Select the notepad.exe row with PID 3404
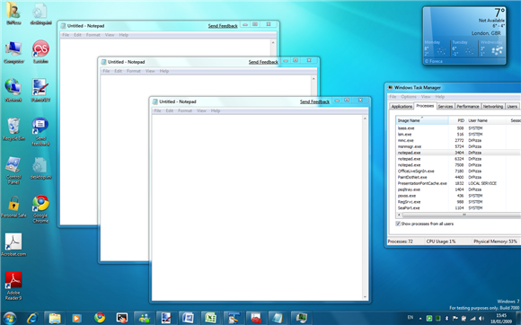The width and height of the screenshot is (521, 325). coord(458,153)
